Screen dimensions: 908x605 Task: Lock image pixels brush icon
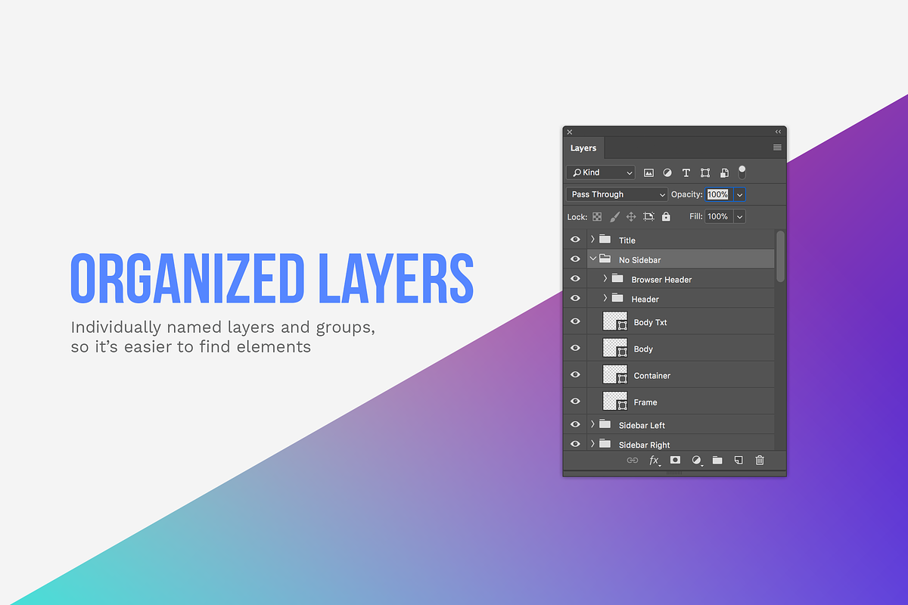tap(614, 216)
